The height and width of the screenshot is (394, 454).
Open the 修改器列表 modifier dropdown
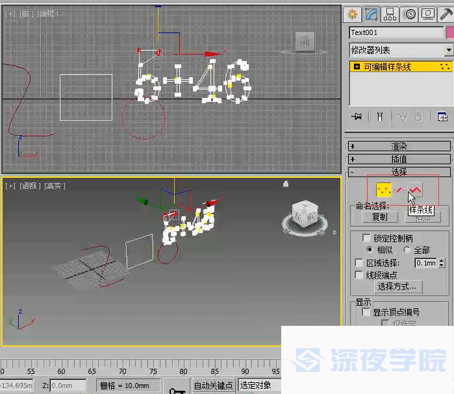pos(401,51)
